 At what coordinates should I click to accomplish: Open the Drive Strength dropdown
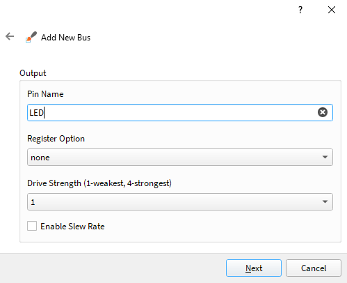(x=180, y=202)
